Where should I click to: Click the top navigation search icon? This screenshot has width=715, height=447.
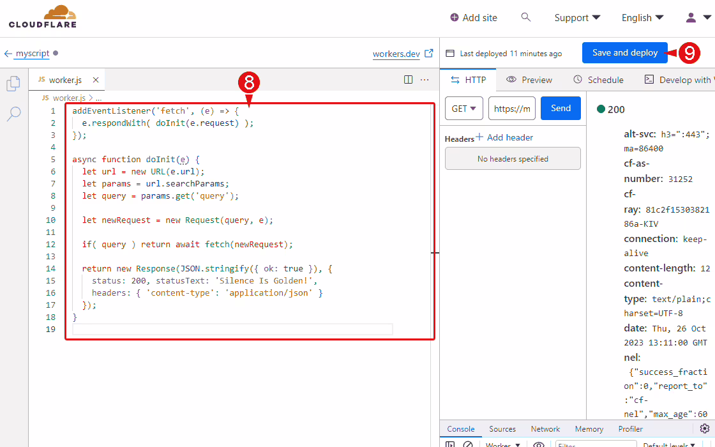526,17
